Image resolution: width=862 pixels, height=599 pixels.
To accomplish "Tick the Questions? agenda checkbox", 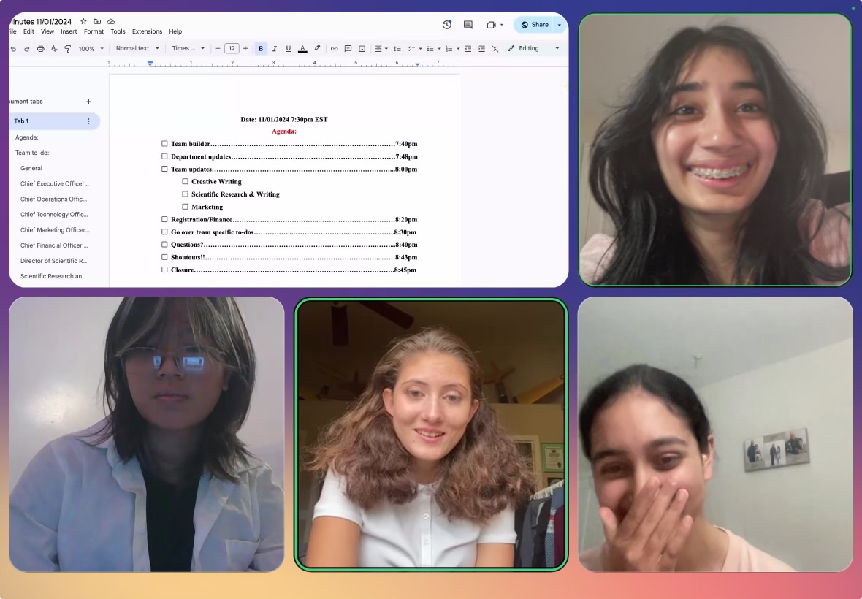I will click(164, 245).
